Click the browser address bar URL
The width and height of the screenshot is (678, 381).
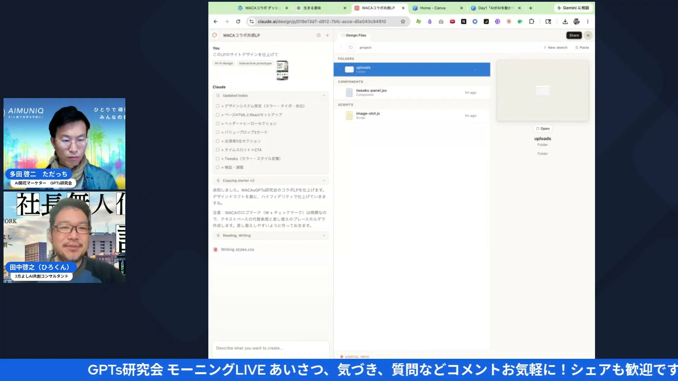point(322,22)
